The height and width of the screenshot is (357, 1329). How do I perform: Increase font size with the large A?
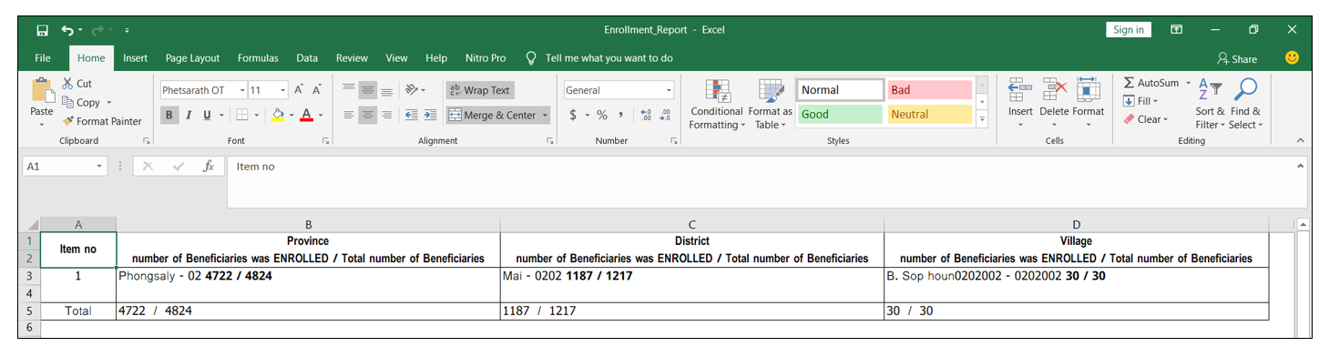click(x=299, y=90)
